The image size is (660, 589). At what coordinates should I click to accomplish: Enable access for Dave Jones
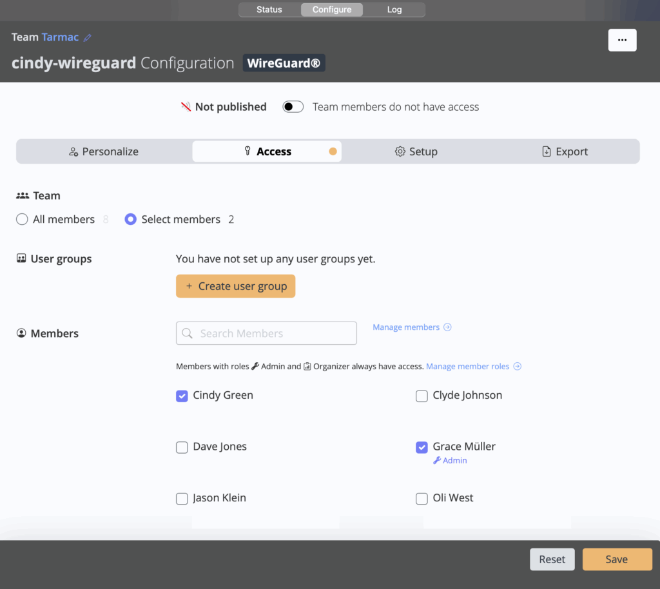182,447
